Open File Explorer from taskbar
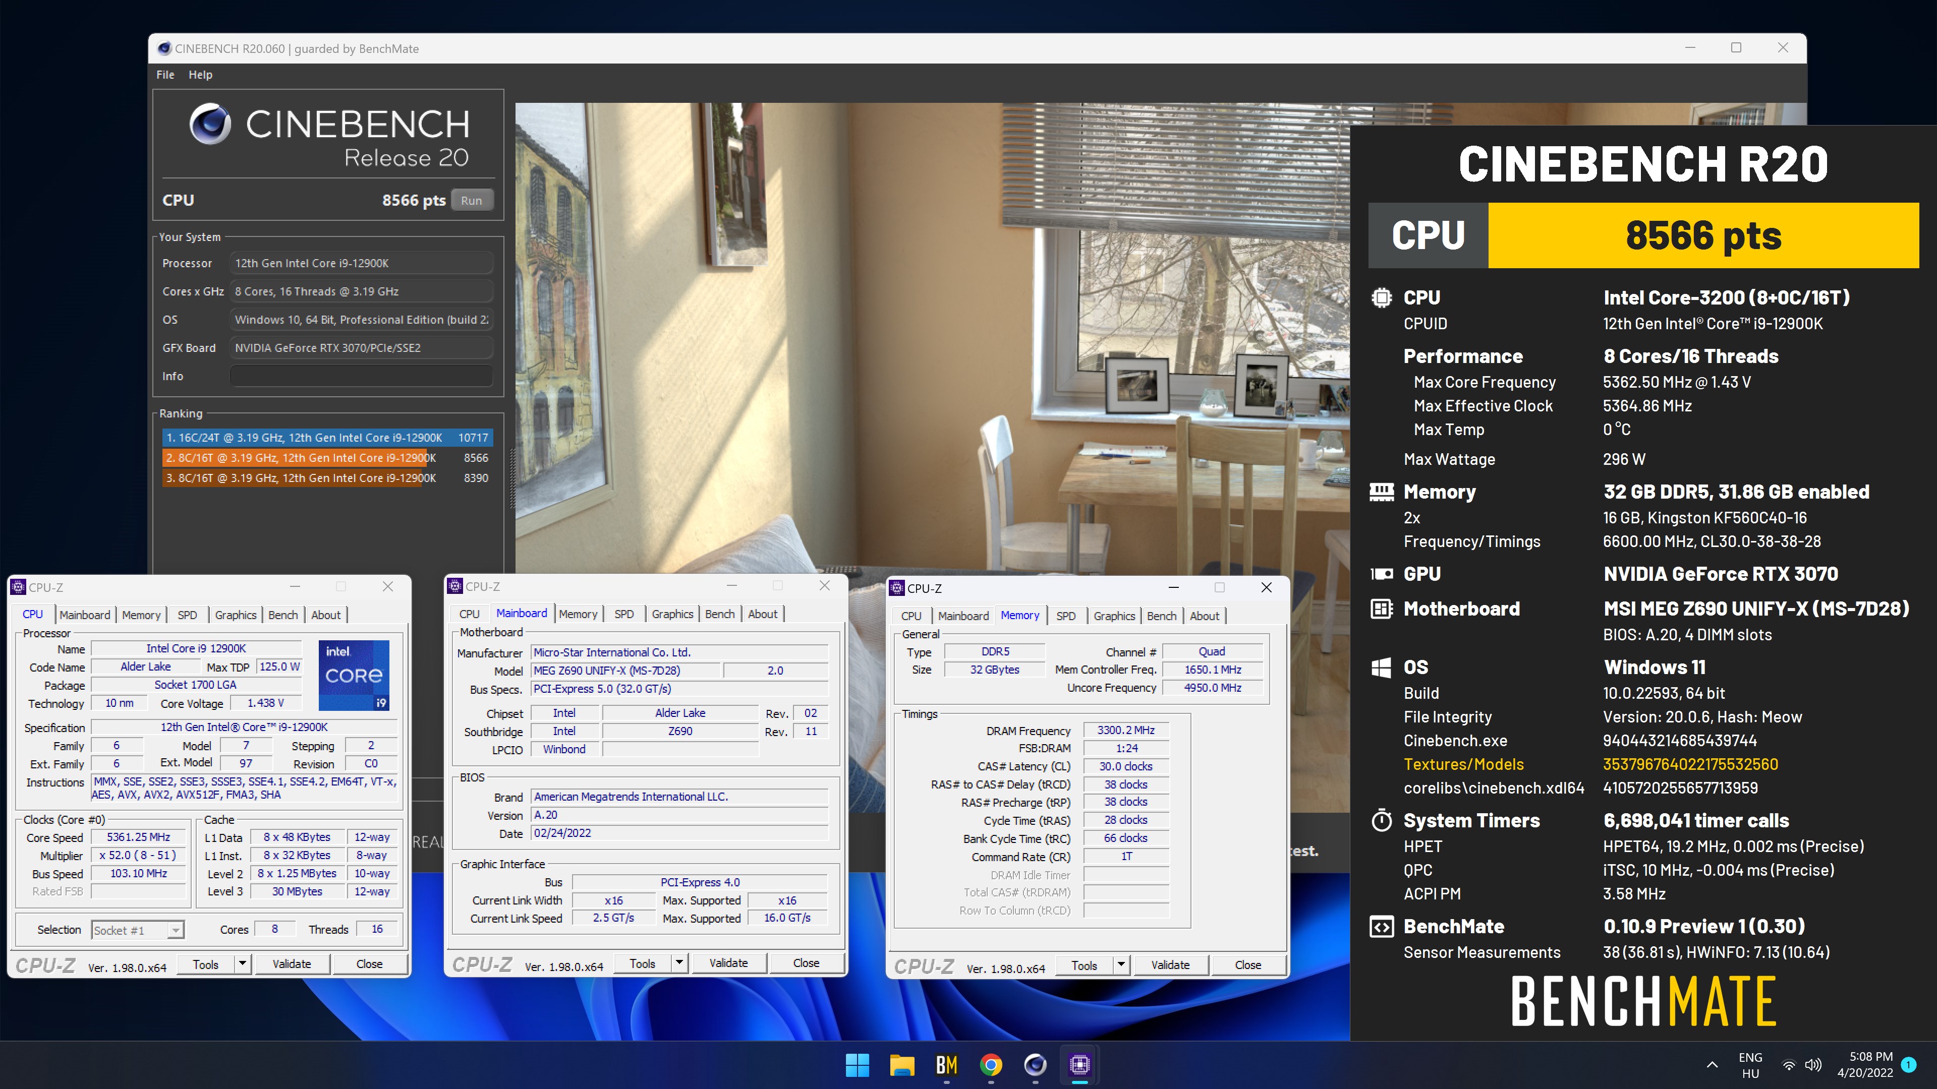 pyautogui.click(x=901, y=1064)
